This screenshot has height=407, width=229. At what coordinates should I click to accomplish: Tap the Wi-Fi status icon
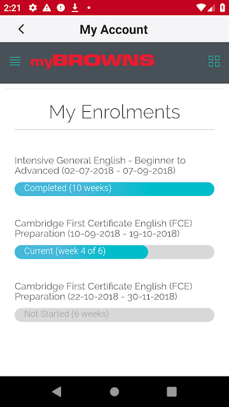click(201, 8)
